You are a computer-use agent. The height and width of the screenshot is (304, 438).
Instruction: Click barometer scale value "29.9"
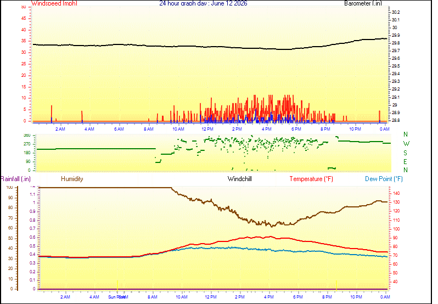(396, 35)
